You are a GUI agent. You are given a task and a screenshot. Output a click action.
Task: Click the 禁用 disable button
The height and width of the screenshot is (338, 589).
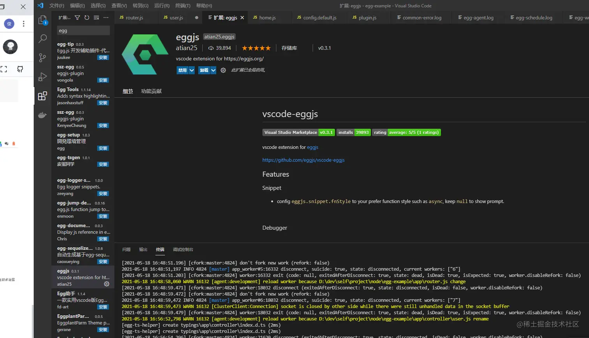tap(182, 70)
